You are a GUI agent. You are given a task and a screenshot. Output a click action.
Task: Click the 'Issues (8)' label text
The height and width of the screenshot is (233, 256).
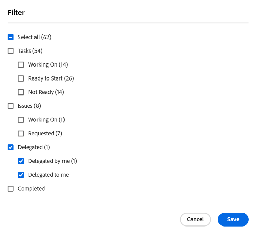pos(29,106)
